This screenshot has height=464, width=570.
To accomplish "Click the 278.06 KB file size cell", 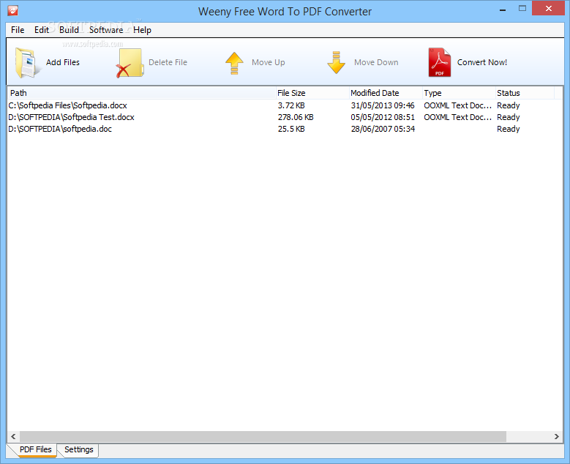I will [296, 117].
